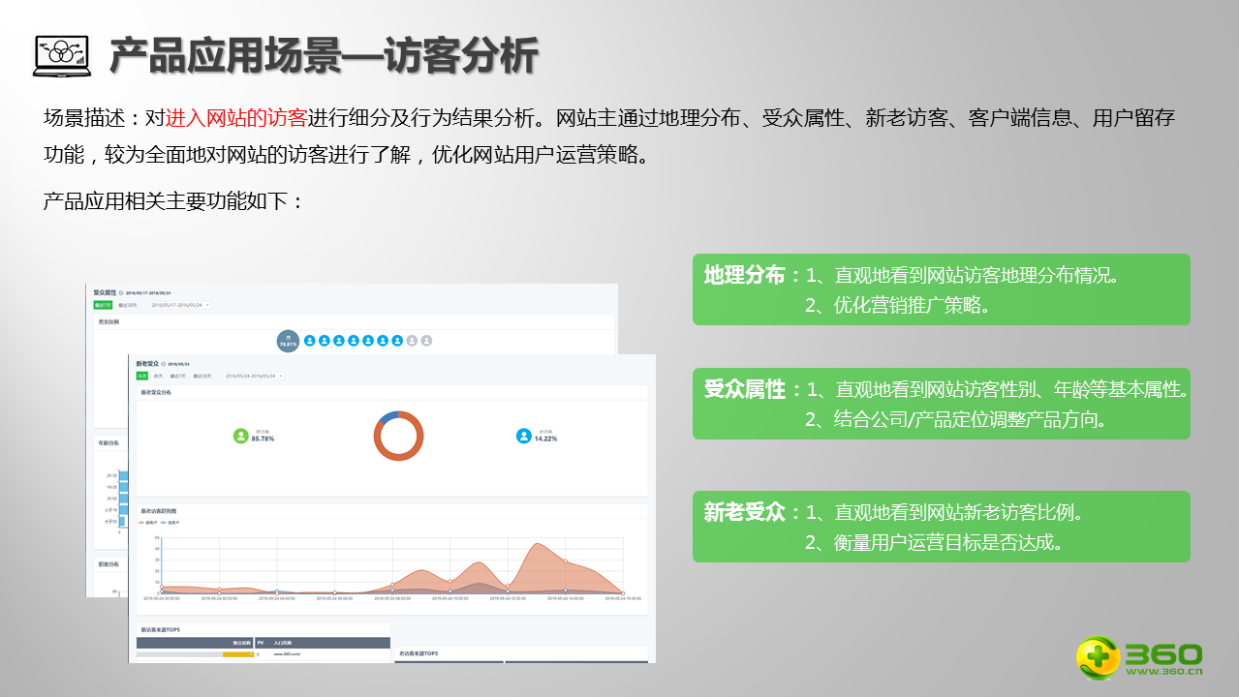1239x697 pixels.
Task: Click the first blue person icon in gender row
Action: pyautogui.click(x=310, y=341)
